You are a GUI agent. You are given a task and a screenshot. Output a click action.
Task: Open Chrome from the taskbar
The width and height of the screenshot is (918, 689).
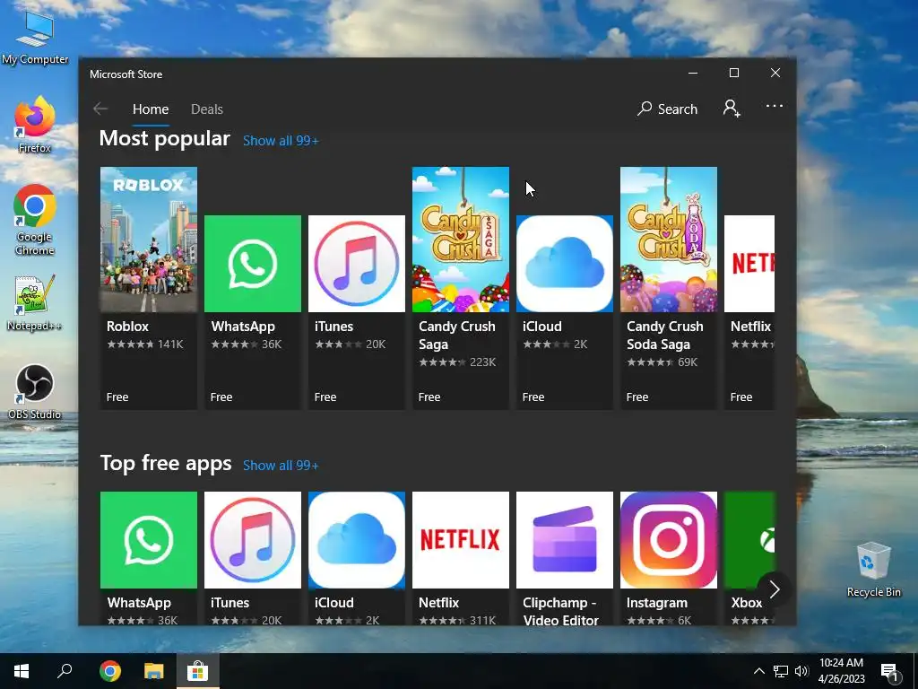pyautogui.click(x=110, y=671)
